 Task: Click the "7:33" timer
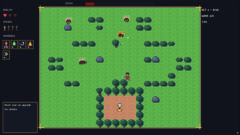coord(204,22)
